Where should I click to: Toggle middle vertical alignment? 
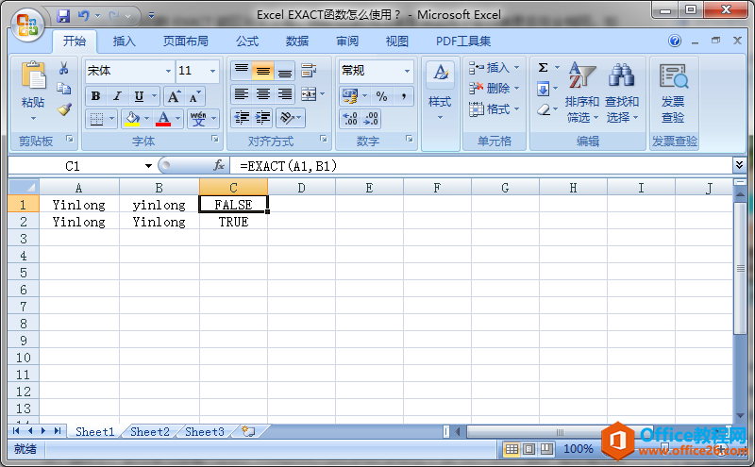click(263, 71)
